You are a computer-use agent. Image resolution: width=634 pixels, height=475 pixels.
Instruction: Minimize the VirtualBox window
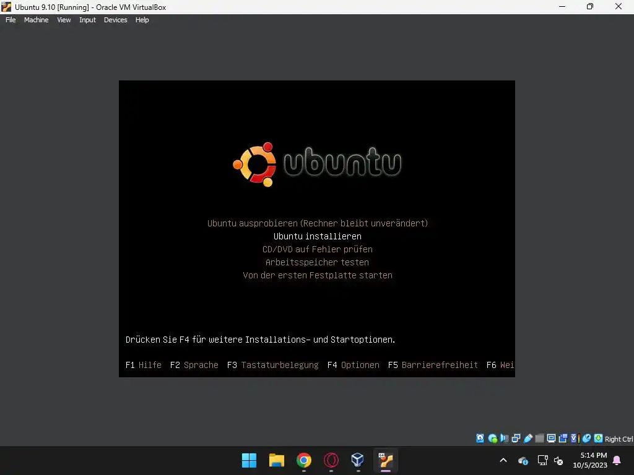click(x=562, y=6)
